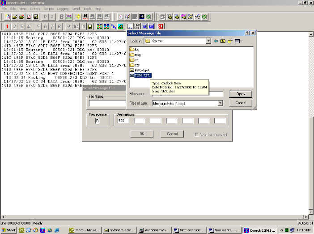Switch to Document2 taskbar item
The width and height of the screenshot is (314, 234).
tap(224, 230)
